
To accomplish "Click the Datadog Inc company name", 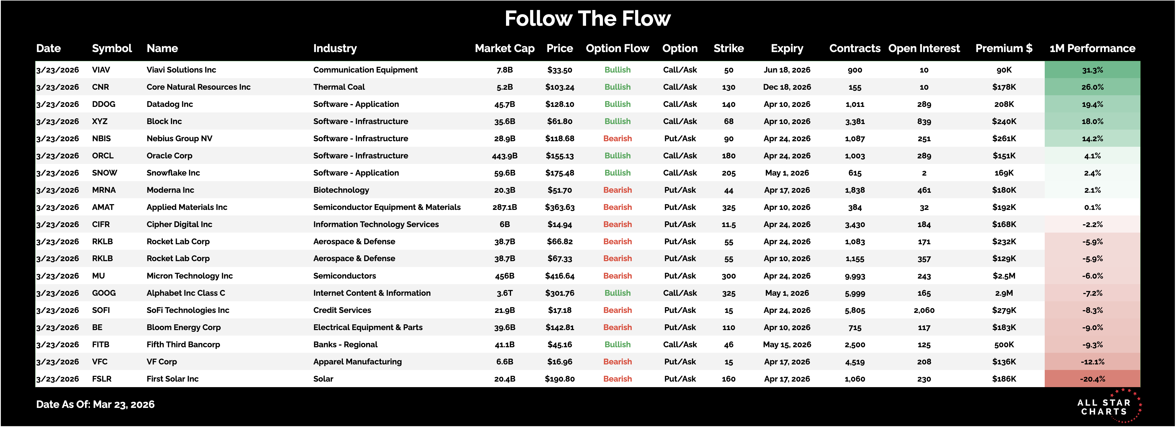I will (170, 104).
